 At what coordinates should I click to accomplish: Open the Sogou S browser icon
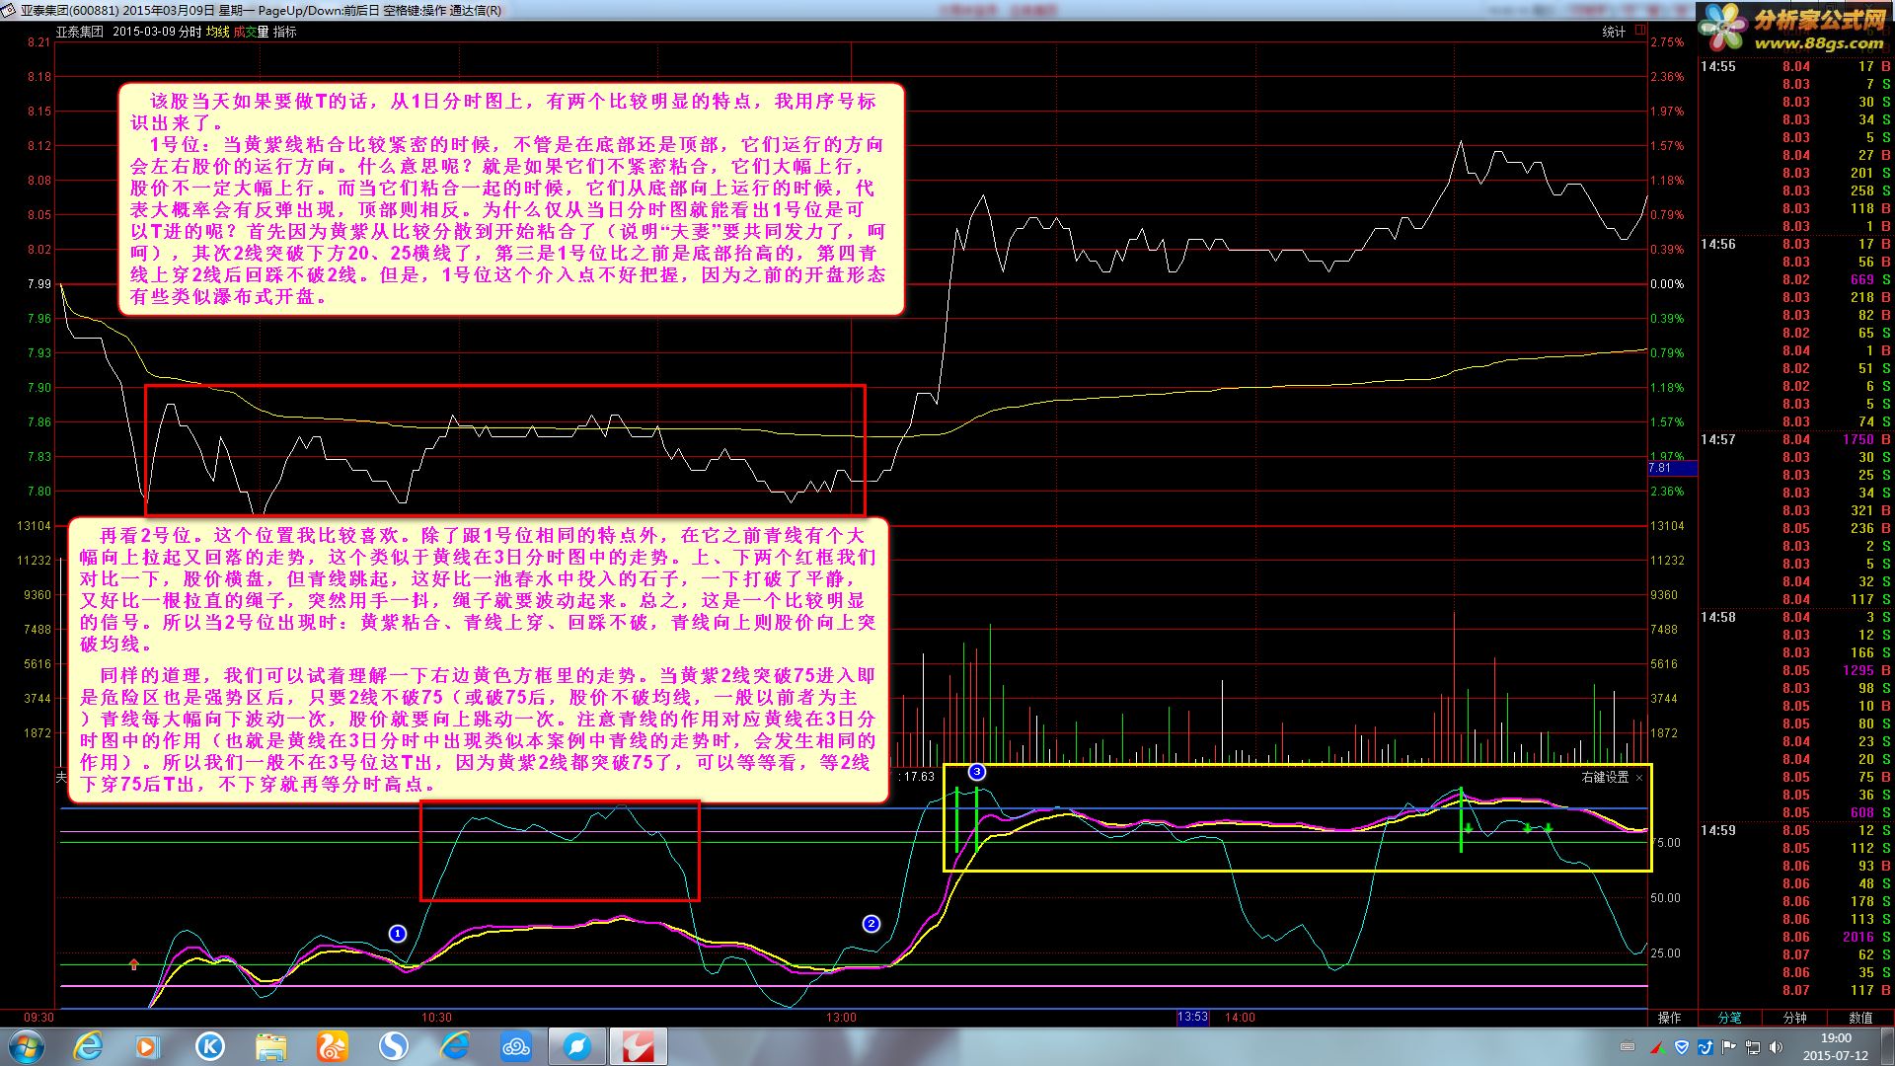coord(393,1046)
